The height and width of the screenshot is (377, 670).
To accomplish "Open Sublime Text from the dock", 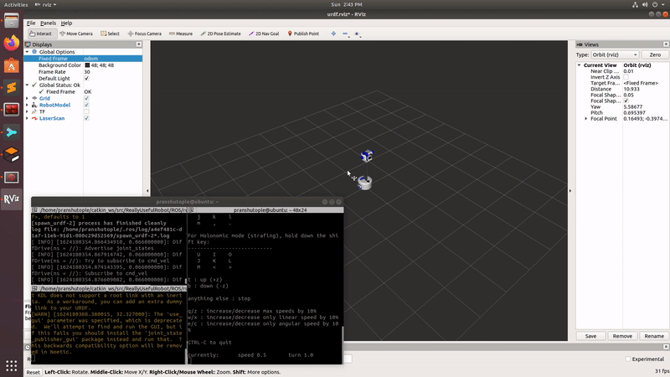I will tap(12, 88).
